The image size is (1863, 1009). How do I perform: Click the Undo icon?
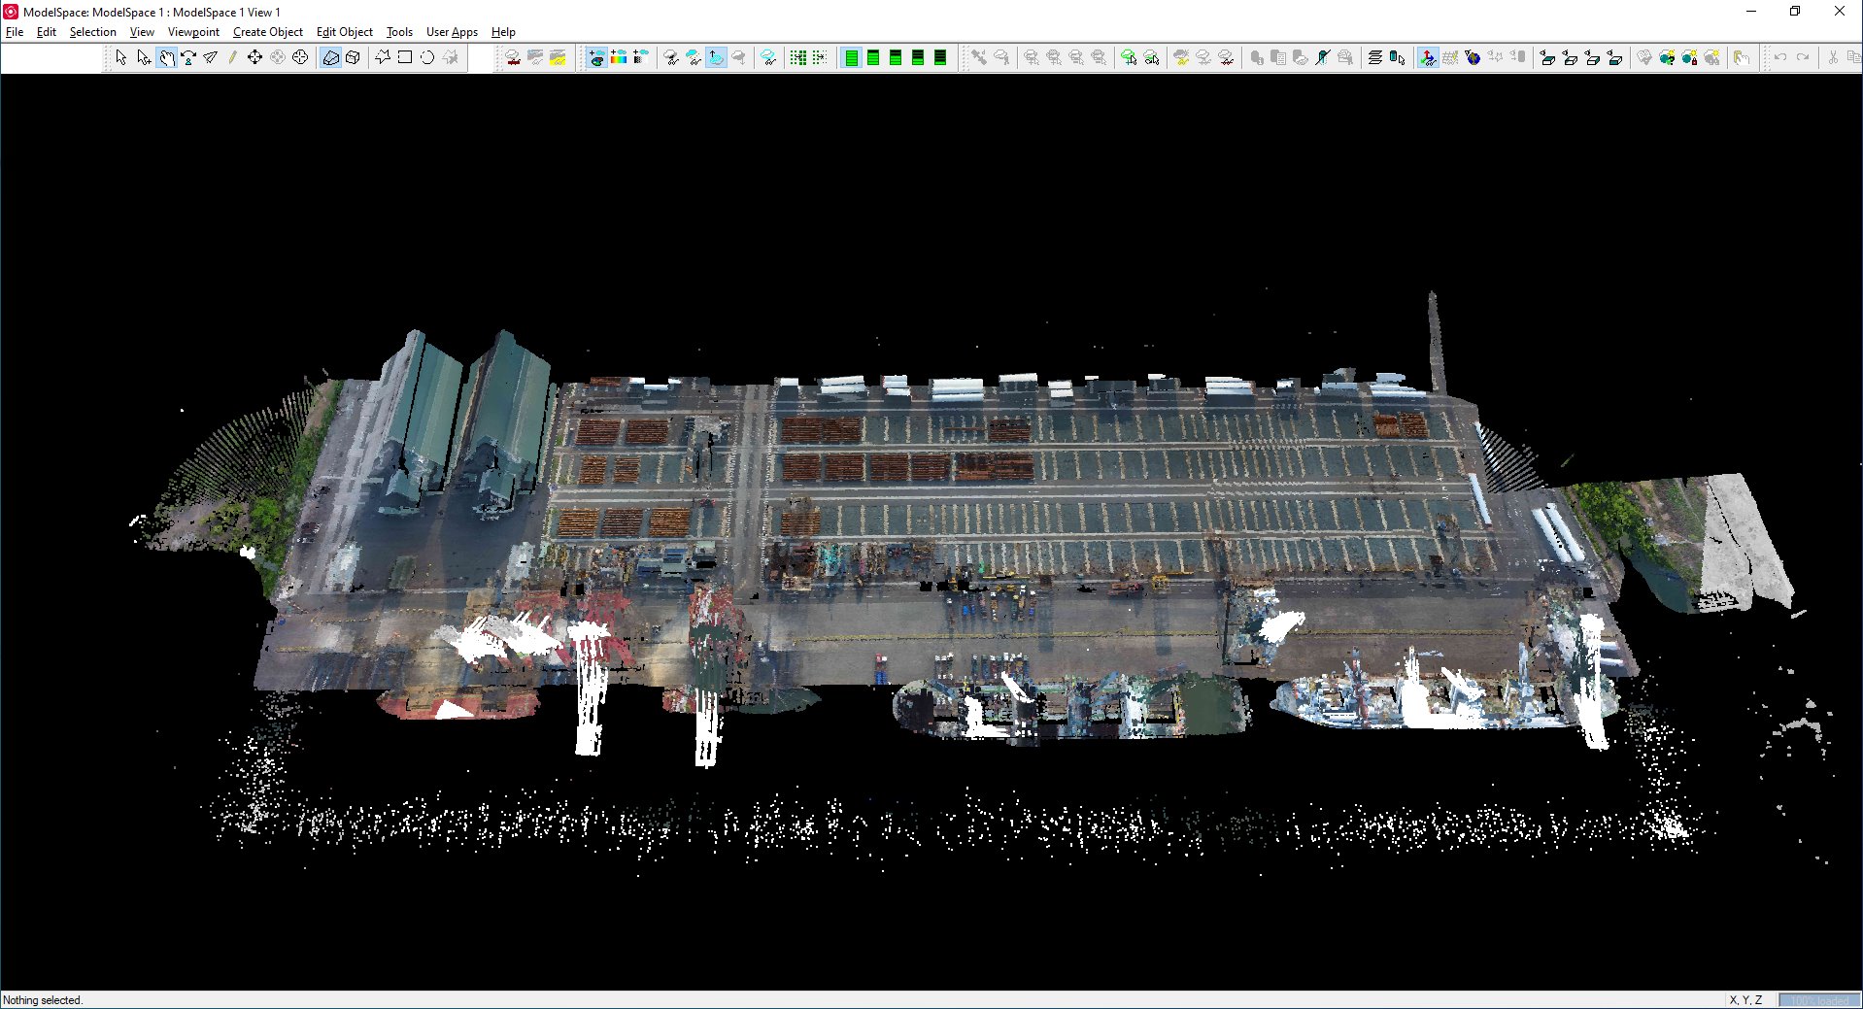coord(1778,57)
